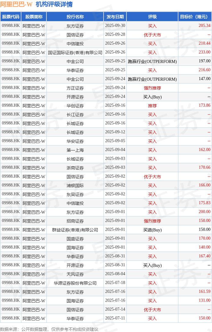The image size is (212, 332).
Task: Click 长江证券 broker name
Action: tap(75, 115)
